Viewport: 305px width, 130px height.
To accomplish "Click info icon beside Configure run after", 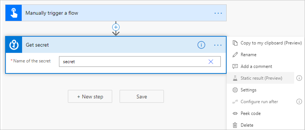I will point(299,101).
